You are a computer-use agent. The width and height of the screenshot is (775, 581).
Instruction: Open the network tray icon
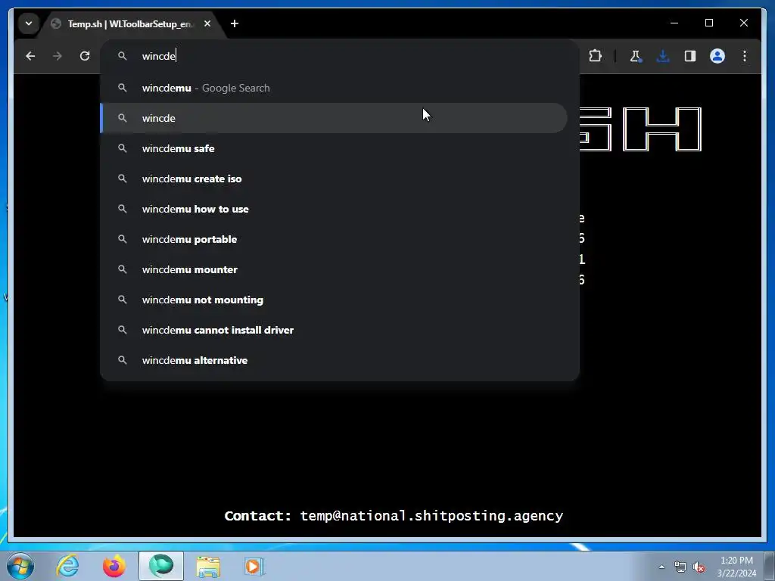(680, 567)
